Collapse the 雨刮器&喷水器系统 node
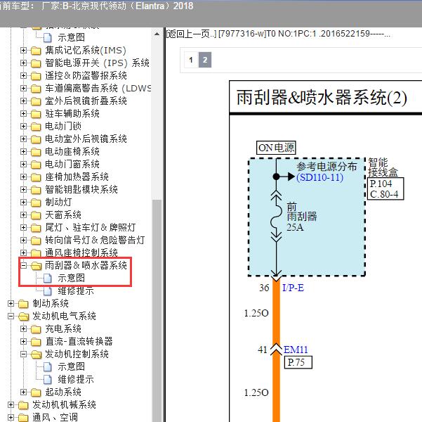This screenshot has width=422, height=422. 23,265
